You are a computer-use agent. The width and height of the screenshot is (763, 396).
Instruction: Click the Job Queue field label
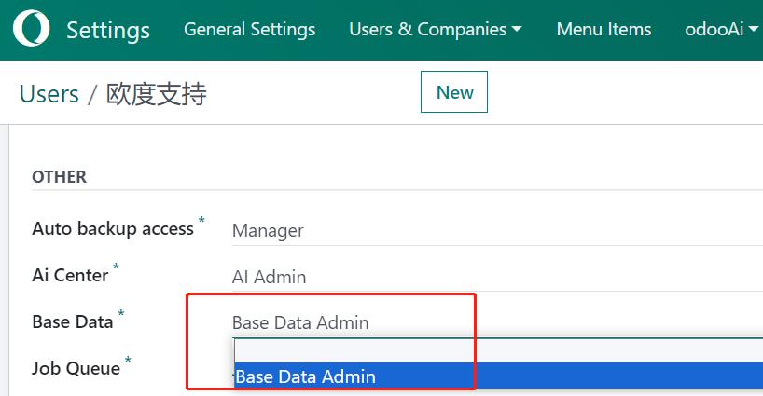click(x=76, y=368)
